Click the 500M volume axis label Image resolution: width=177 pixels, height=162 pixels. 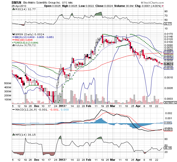point(8,83)
